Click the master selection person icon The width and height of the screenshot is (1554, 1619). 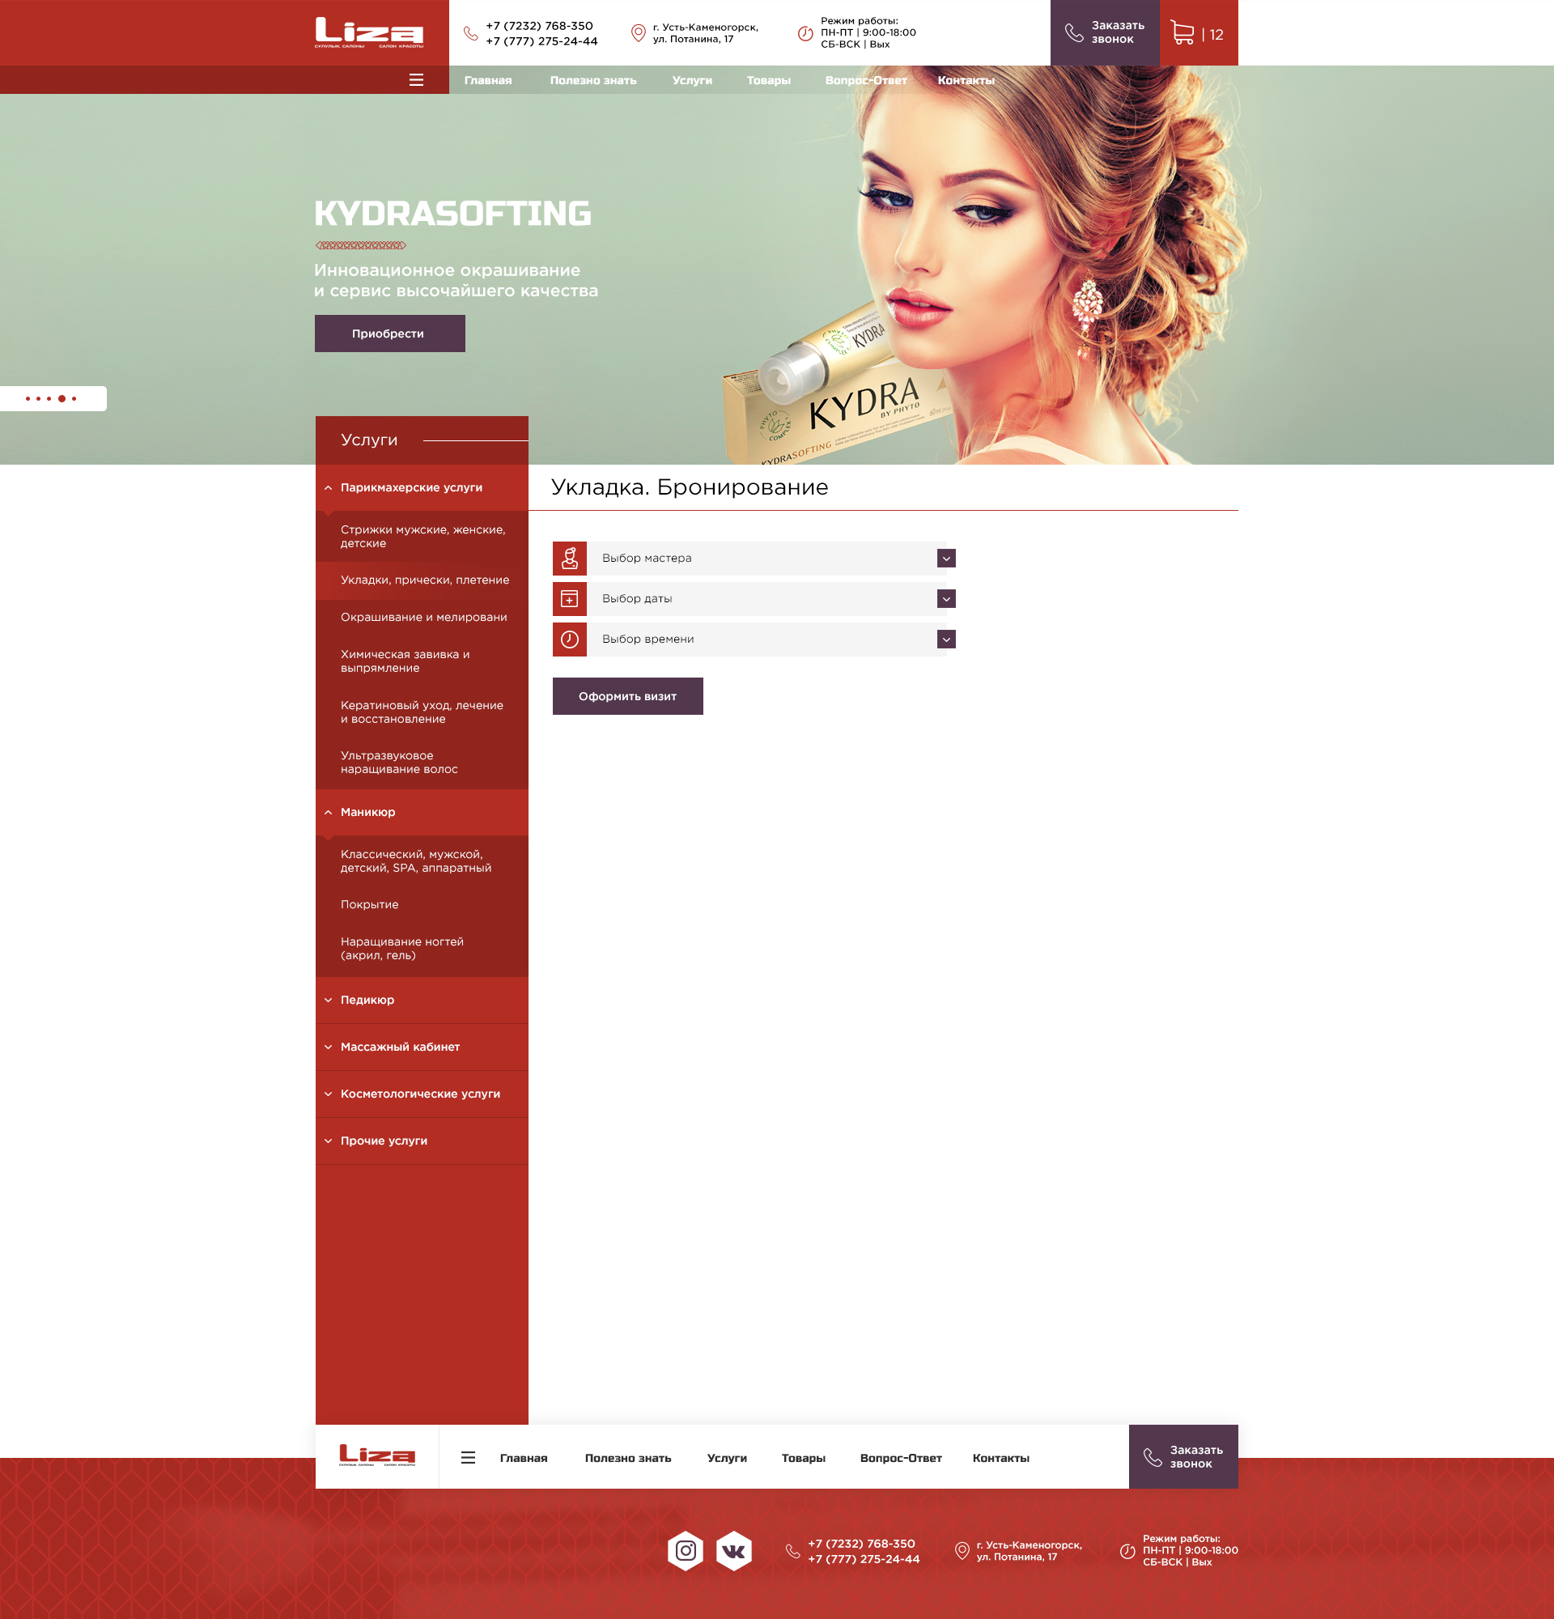[570, 559]
